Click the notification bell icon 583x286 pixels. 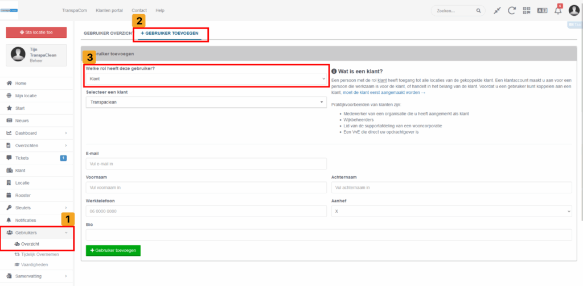tap(558, 11)
